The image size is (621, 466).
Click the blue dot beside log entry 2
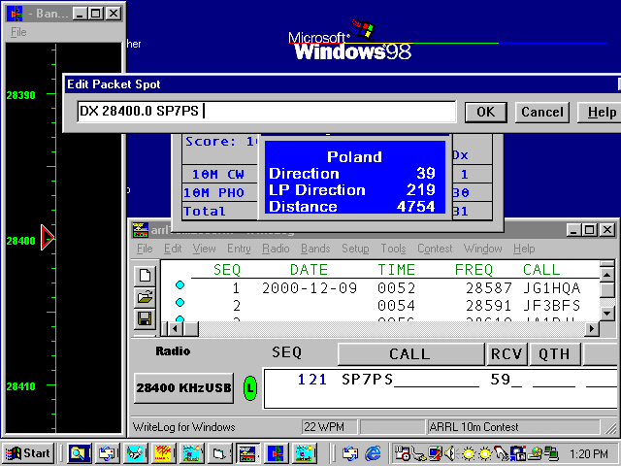click(x=180, y=303)
